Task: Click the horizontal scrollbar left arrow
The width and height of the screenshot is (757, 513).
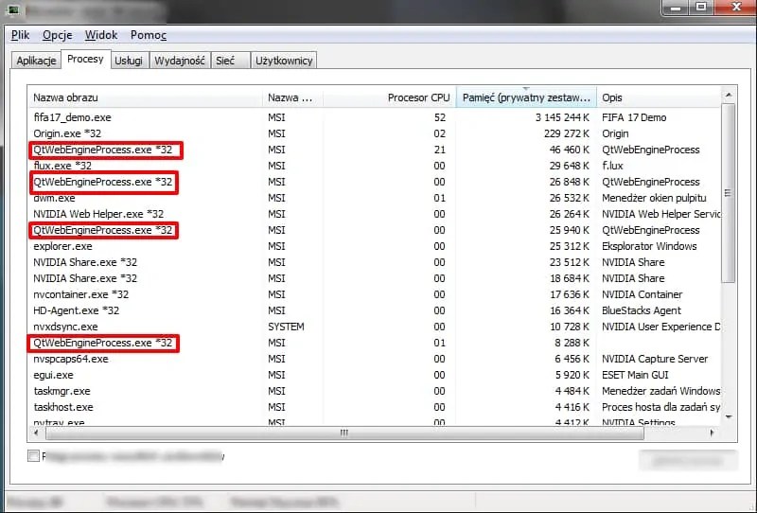Action: tap(36, 433)
